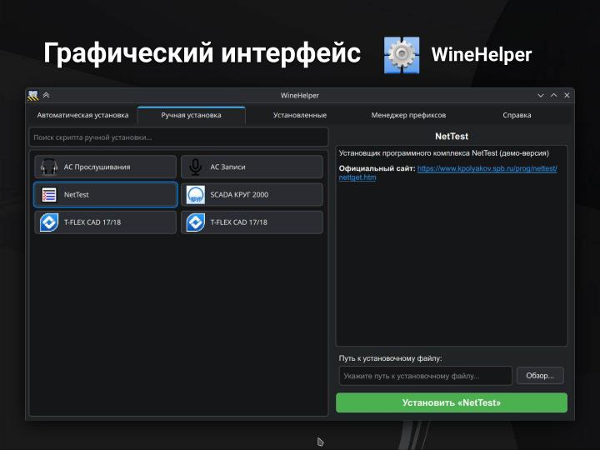Click the green Установить «NetTest» button
The image size is (600, 450).
[x=452, y=402]
